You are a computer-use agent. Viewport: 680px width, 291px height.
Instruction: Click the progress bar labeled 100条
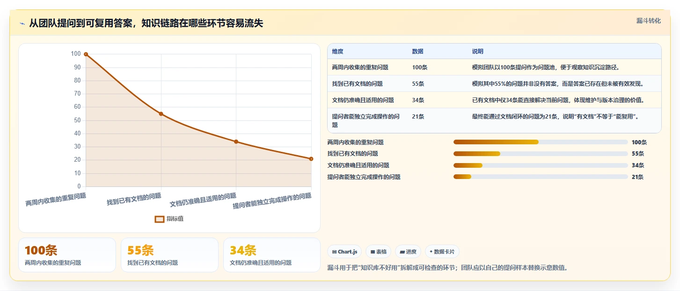(x=541, y=142)
